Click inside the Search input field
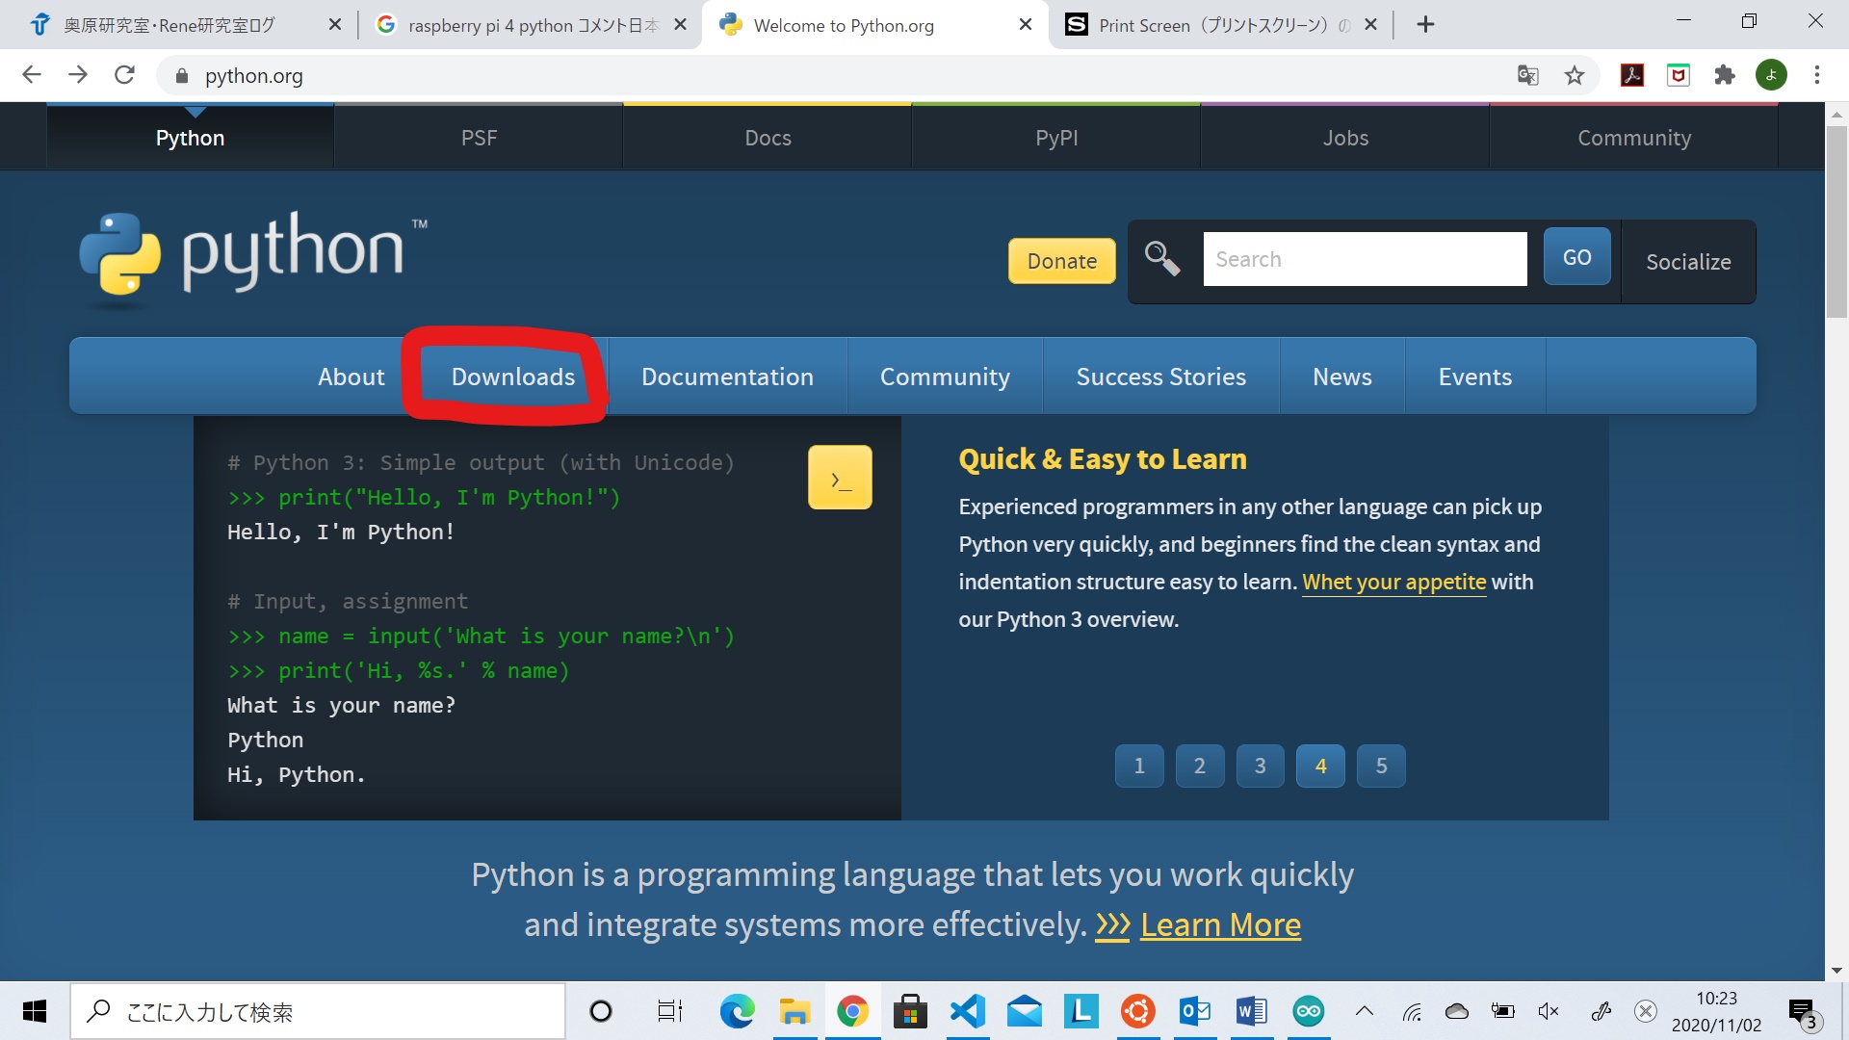 pos(1365,259)
